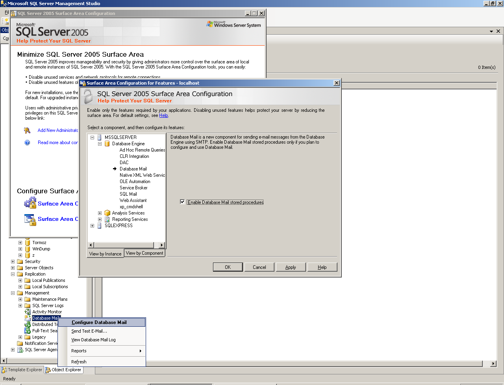Click the Management folder icon
Image resolution: width=504 pixels, height=385 pixels.
[x=20, y=293]
